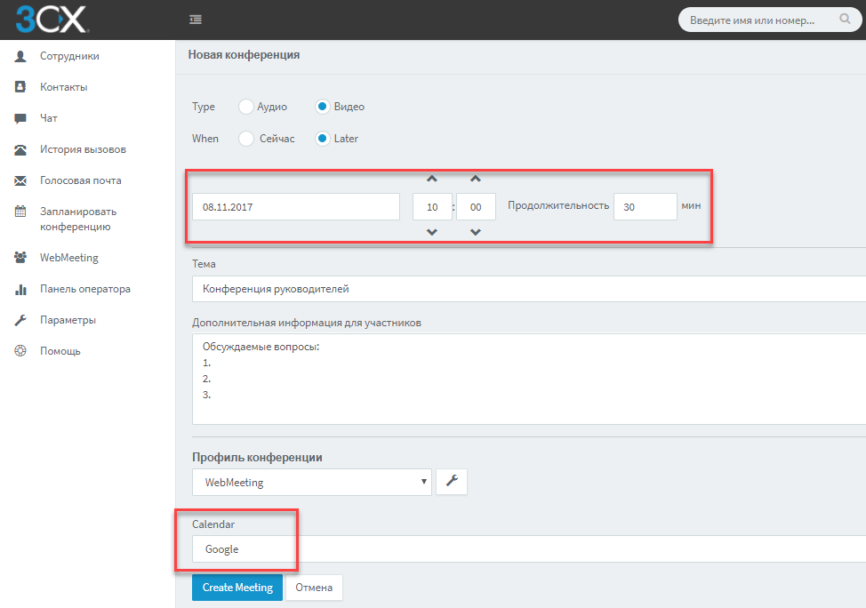Go to Чат section

pyautogui.click(x=49, y=118)
